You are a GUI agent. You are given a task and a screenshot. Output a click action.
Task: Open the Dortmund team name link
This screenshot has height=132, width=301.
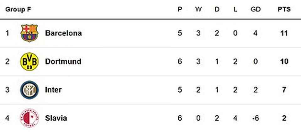[x=63, y=61]
